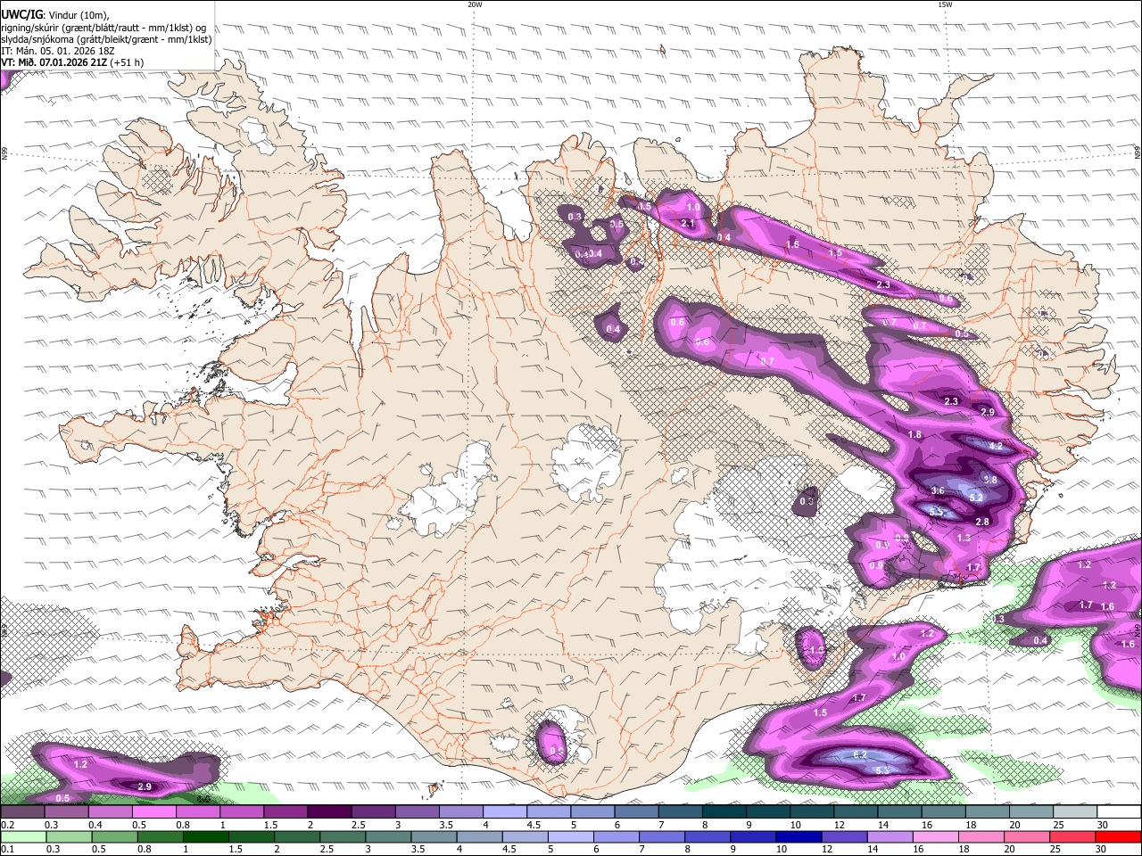Screen dimensions: 1142x856
Task: Pick the dark purple 2 swatch in upper legend
Action: (329, 811)
